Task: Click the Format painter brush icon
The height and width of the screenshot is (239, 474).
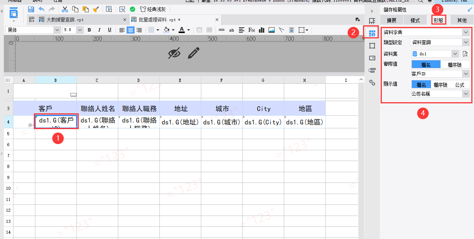Action: point(96,9)
